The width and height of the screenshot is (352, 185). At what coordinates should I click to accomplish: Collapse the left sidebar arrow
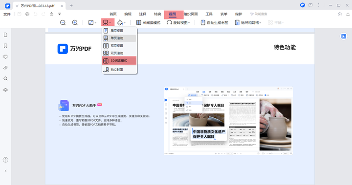(5, 171)
